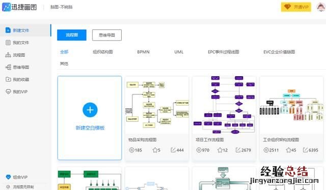Click the 我的文件 list icon
Viewport: 326px width, 190px height.
pyautogui.click(x=8, y=43)
